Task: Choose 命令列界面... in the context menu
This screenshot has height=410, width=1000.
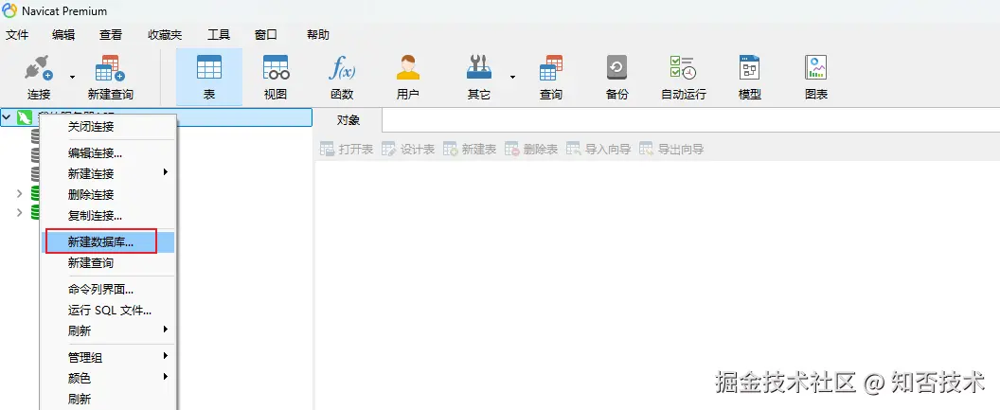Action: pos(108,290)
